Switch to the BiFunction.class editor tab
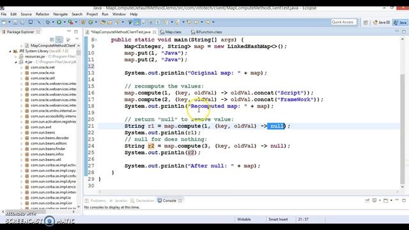Image resolution: width=409 pixels, height=230 pixels. (206, 32)
